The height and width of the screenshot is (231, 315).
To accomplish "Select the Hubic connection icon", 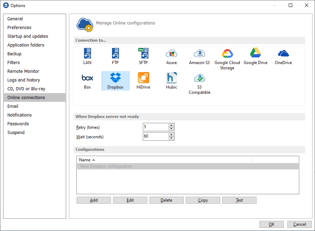I will tap(171, 81).
